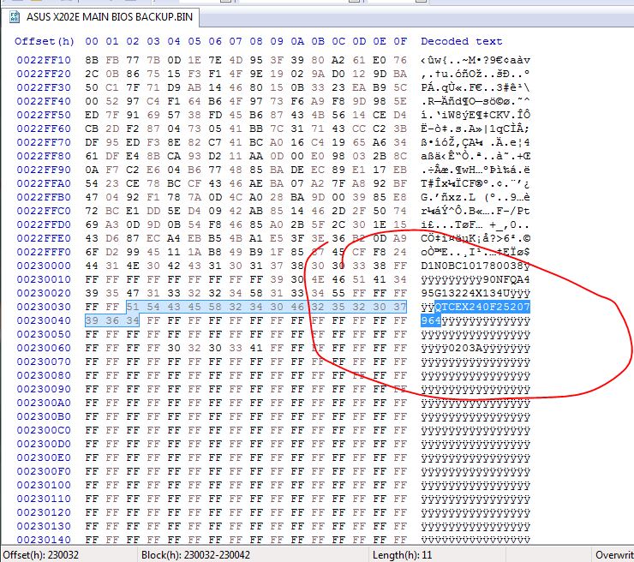
Task: Select offset row 00230130
Action: 44,526
